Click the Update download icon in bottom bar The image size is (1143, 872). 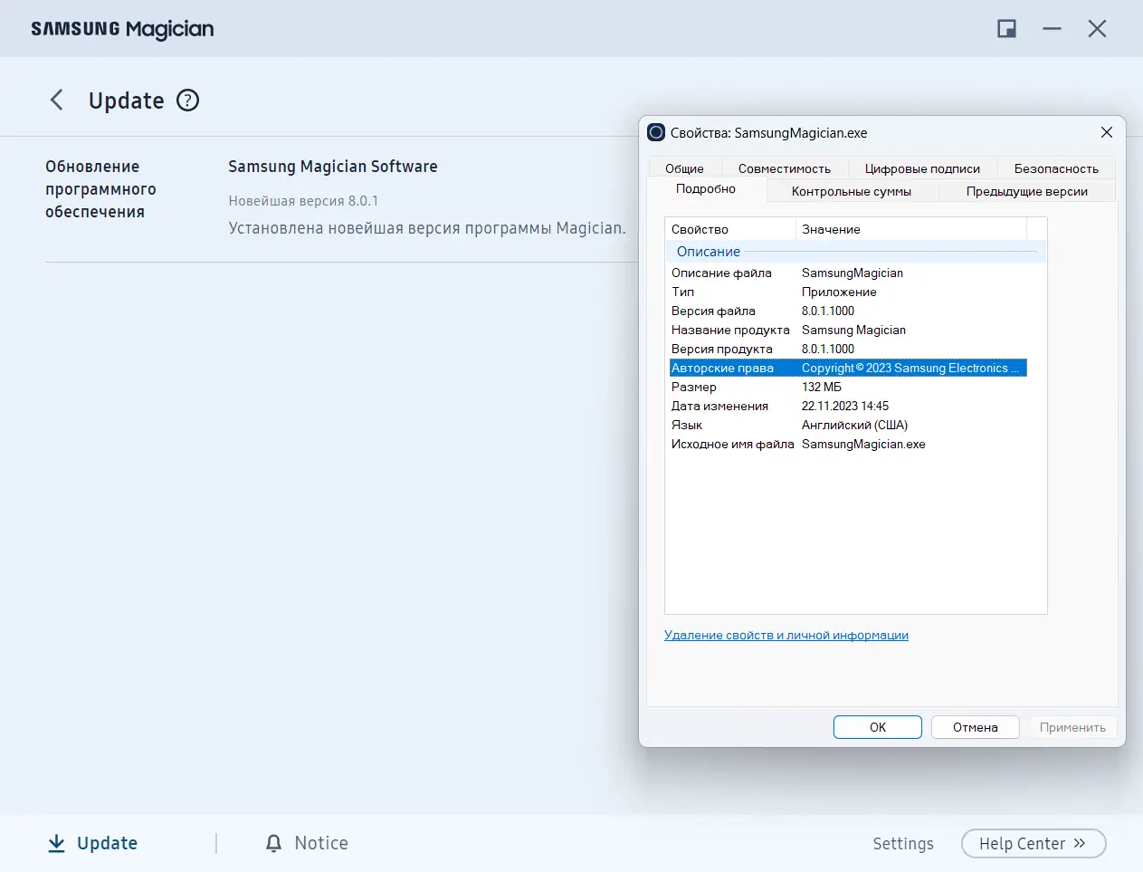point(56,843)
